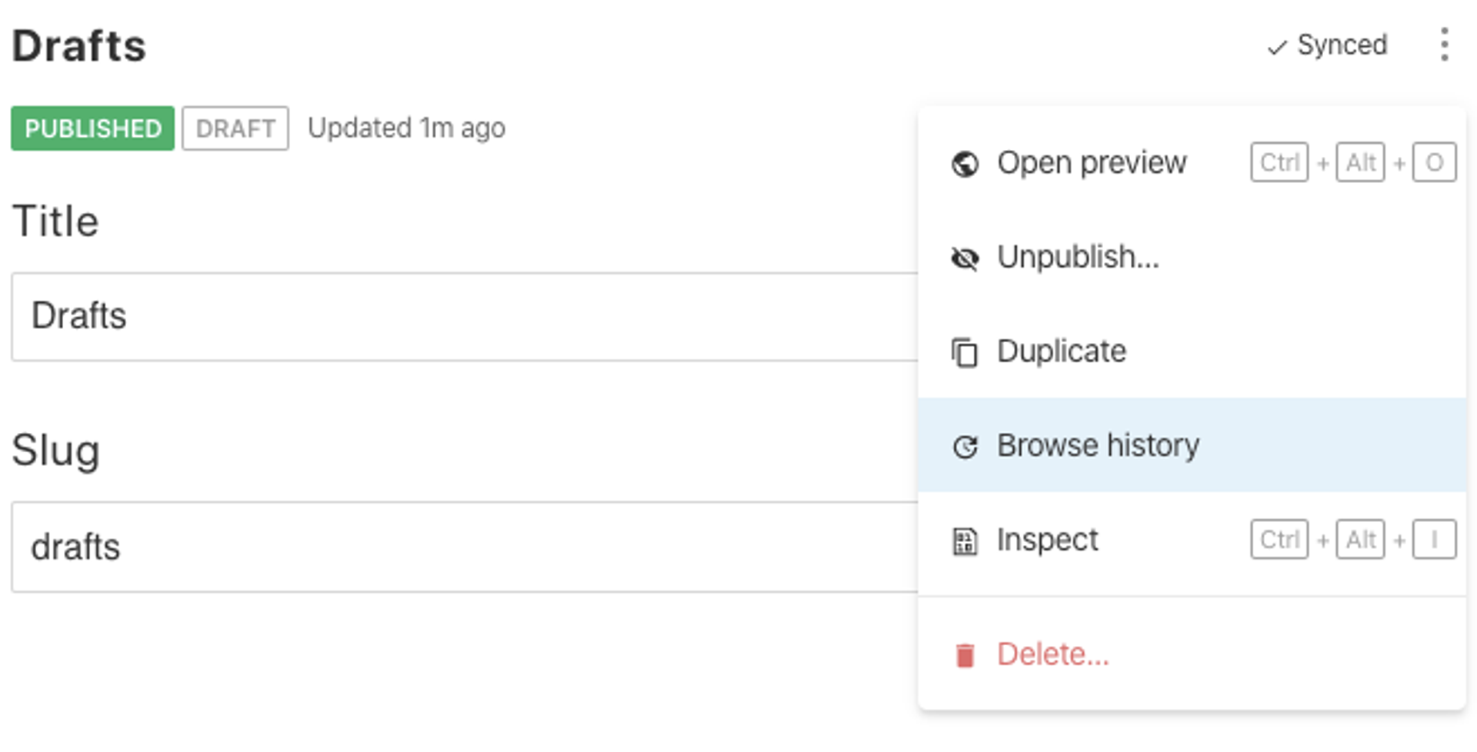Click the three-dot document actions menu icon
The image size is (1477, 752).
click(x=1444, y=45)
